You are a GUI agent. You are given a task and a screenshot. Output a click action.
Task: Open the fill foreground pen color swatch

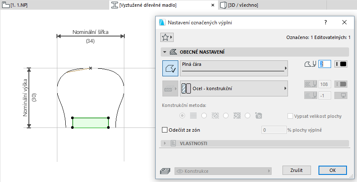pos(341,84)
